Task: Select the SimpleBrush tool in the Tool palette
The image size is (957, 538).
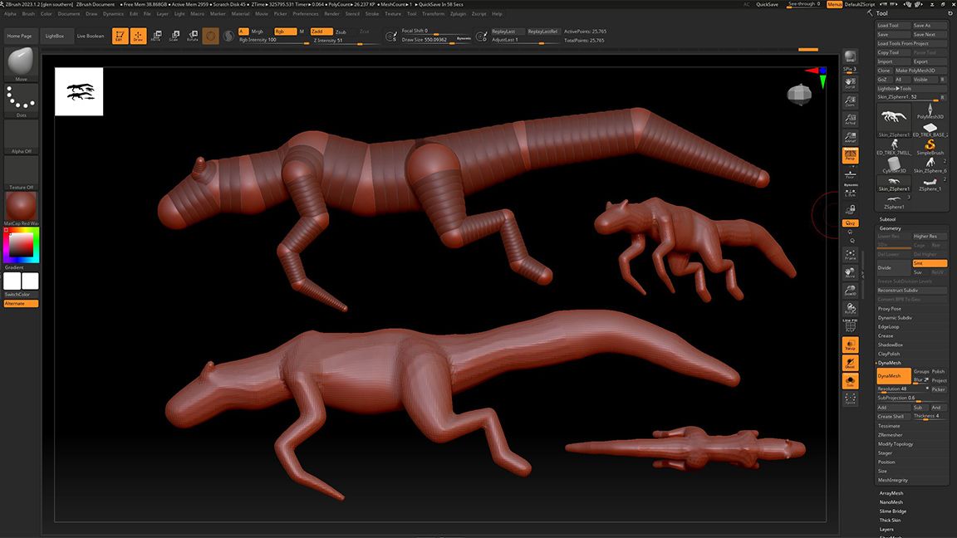Action: [x=930, y=144]
